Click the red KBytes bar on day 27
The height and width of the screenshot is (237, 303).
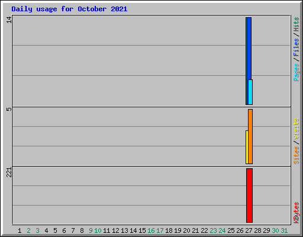[249, 196]
